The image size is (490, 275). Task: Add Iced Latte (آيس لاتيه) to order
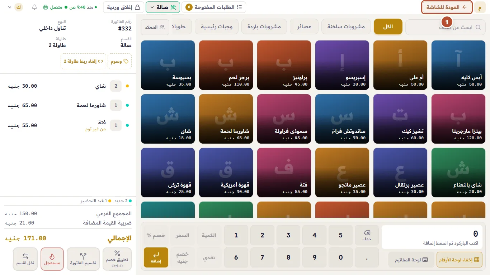(x=458, y=65)
